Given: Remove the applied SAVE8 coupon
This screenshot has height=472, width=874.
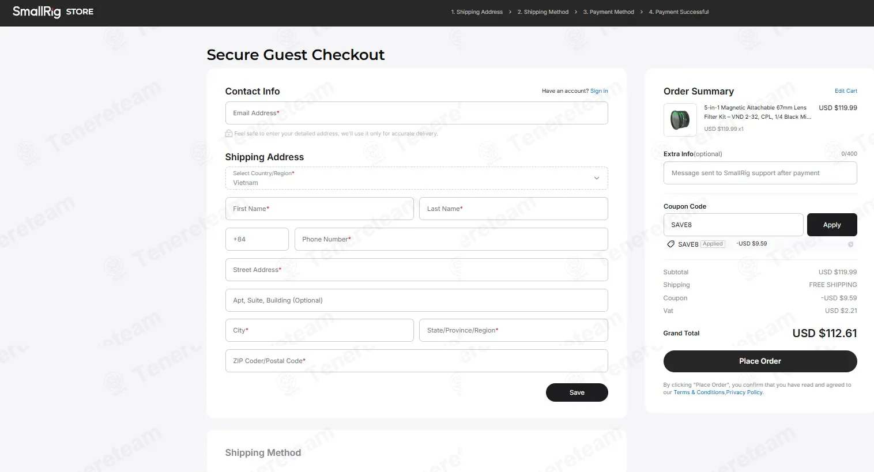Looking at the screenshot, I should 850,244.
